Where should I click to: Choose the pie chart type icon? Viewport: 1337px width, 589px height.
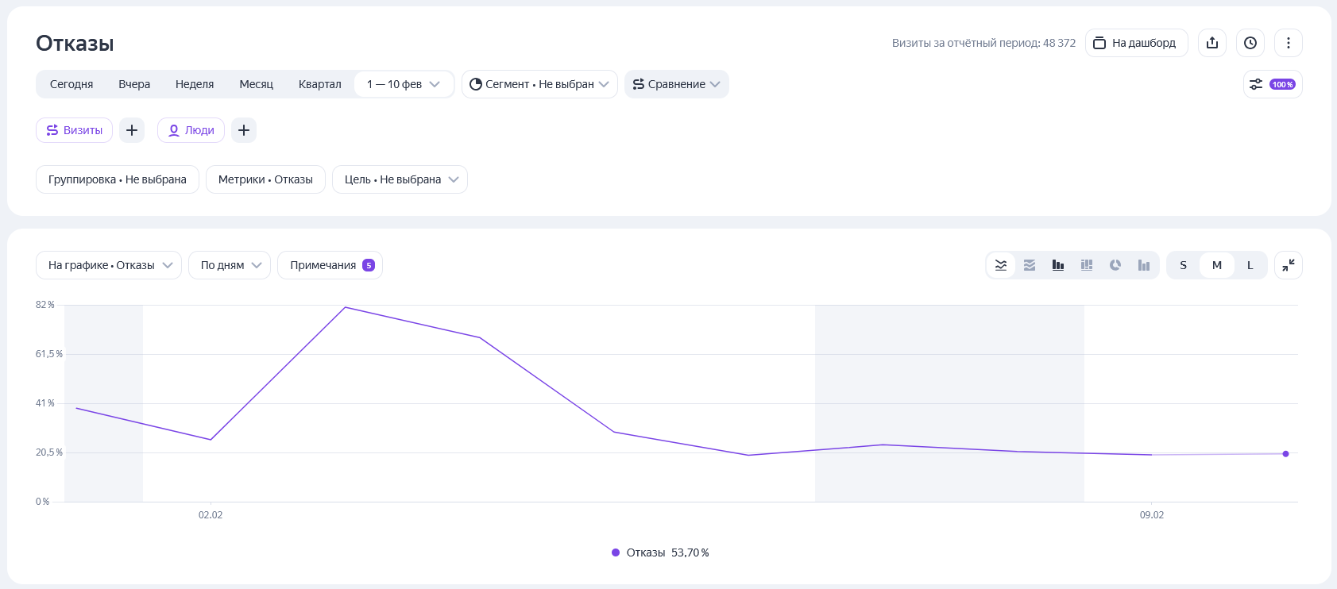[1115, 265]
